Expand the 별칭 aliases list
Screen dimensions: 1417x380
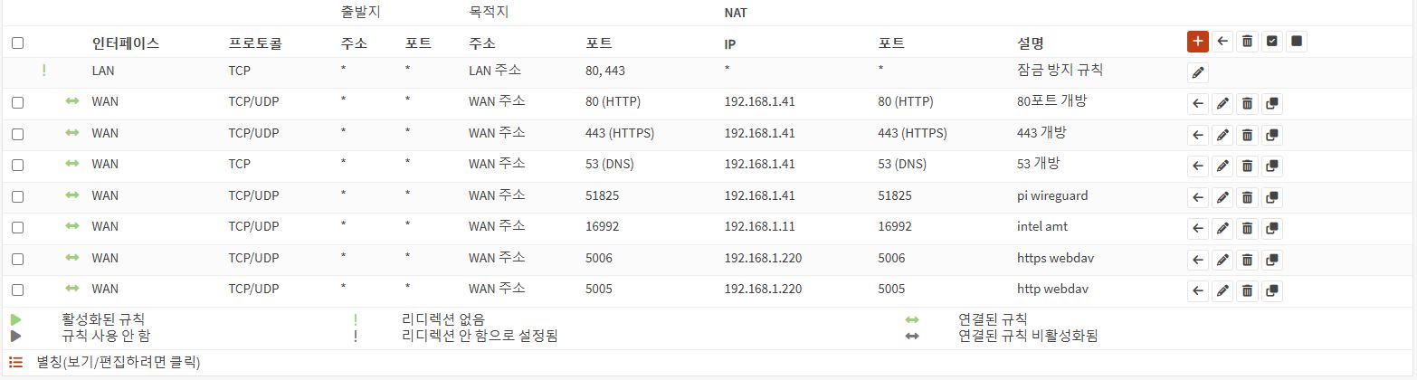pos(15,362)
